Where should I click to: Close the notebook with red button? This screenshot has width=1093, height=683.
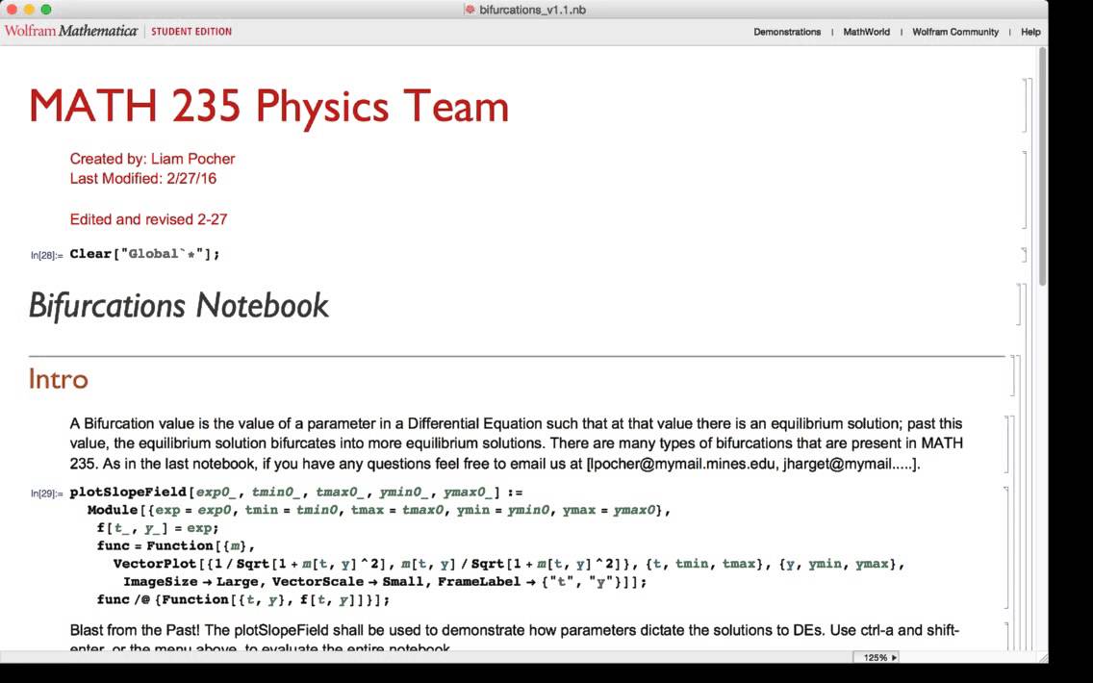[x=12, y=9]
